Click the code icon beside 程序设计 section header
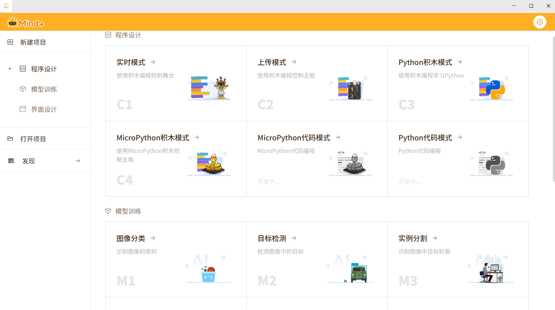The image size is (555, 310). [x=108, y=35]
